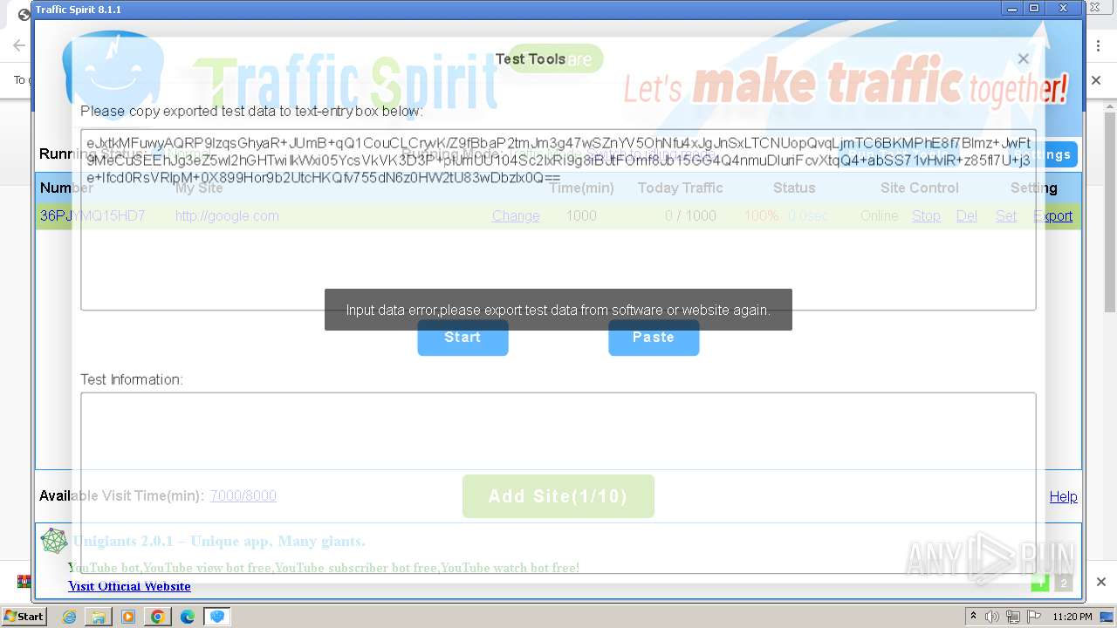Click the Time(min) column header
The height and width of the screenshot is (628, 1117).
coord(581,188)
